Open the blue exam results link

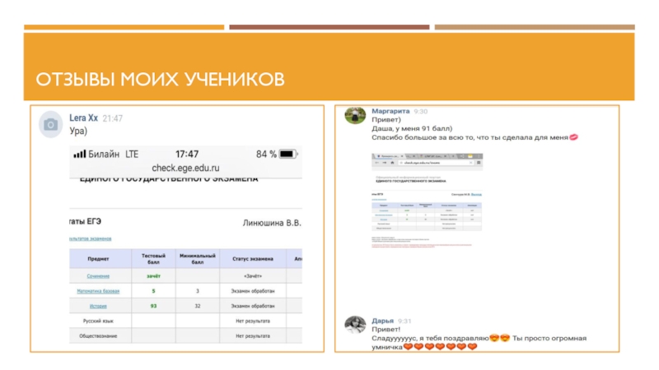click(91, 238)
